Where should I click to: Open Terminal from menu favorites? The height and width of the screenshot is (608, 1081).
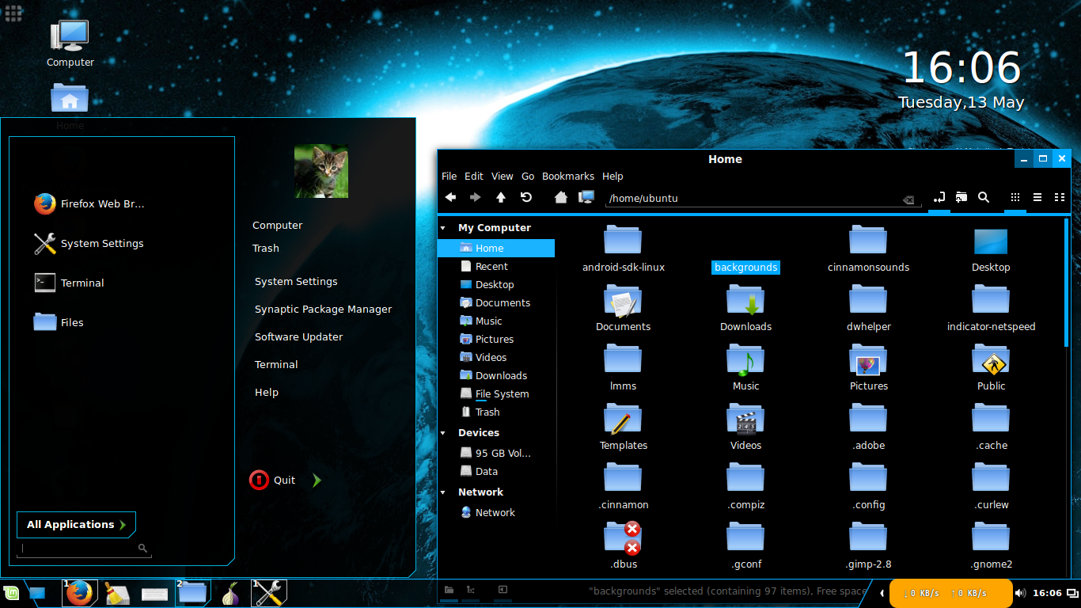coord(69,283)
